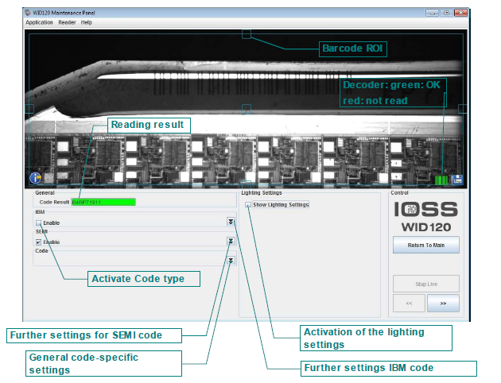Image resolution: width=501 pixels, height=383 pixels.
Task: Expand further IBM code settings
Action: click(231, 222)
